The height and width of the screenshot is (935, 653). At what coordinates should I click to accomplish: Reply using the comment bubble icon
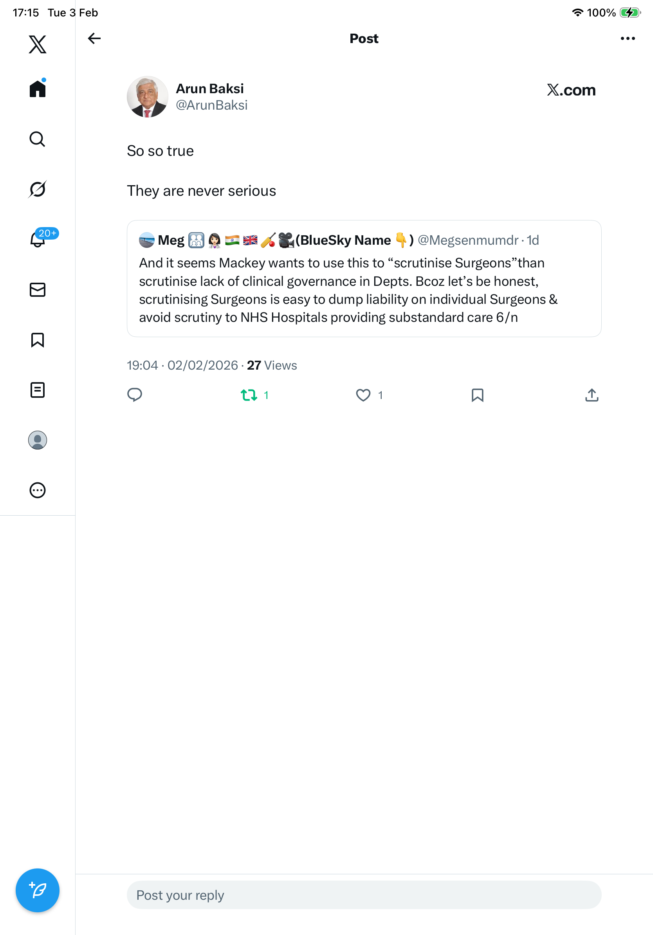click(x=135, y=395)
